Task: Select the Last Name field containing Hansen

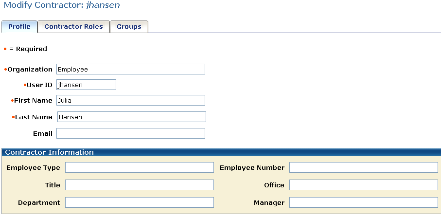Action: [131, 117]
